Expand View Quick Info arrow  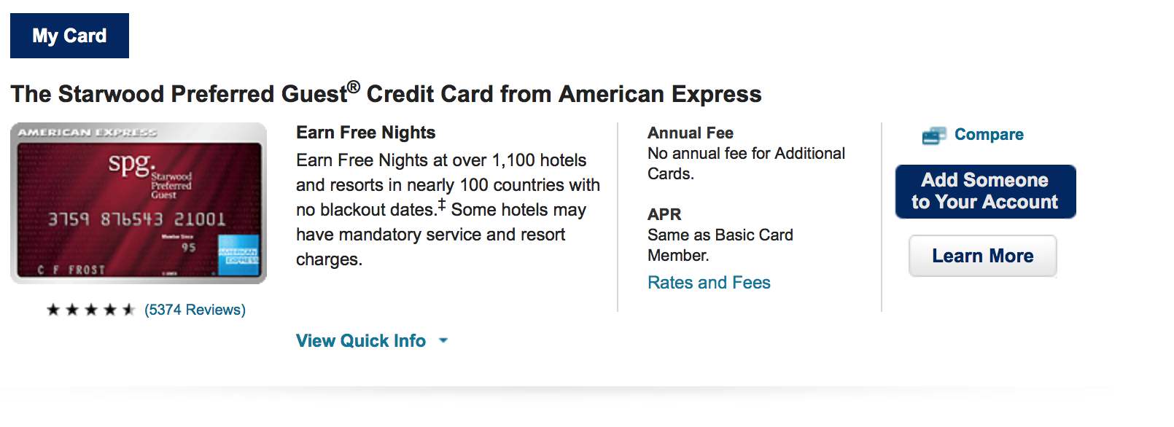(443, 340)
